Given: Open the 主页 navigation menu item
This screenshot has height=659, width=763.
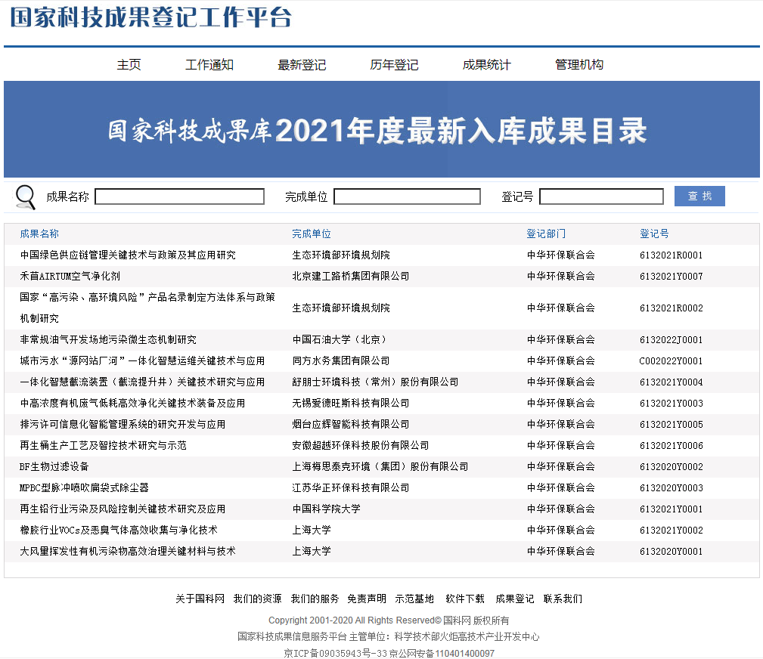Looking at the screenshot, I should tap(129, 65).
